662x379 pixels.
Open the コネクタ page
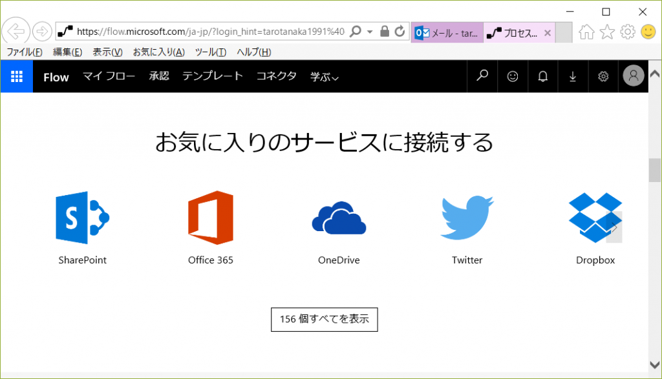(x=277, y=76)
